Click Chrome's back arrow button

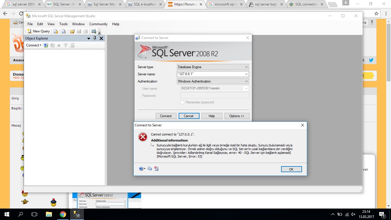coord(5,13)
